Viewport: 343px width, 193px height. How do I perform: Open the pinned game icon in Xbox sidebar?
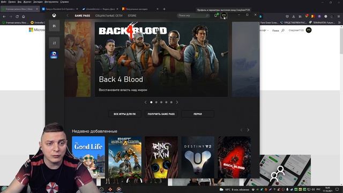click(54, 55)
